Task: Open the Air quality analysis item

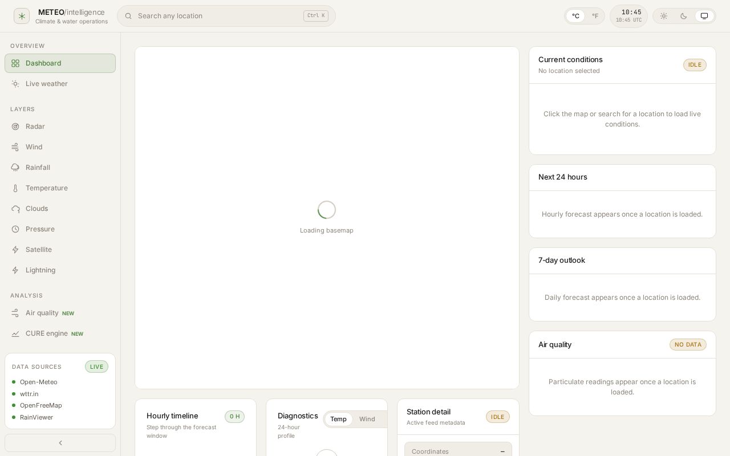Action: 60,313
